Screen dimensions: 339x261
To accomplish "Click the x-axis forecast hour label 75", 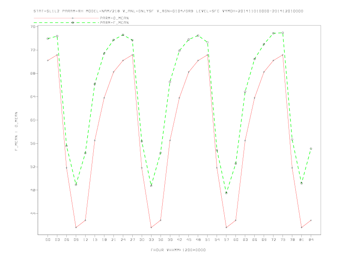I will (283, 240).
